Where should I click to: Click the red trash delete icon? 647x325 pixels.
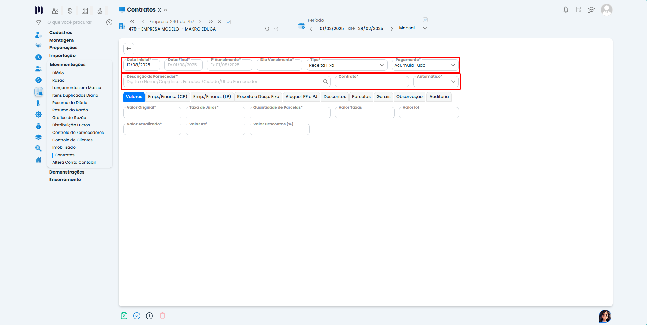162,316
